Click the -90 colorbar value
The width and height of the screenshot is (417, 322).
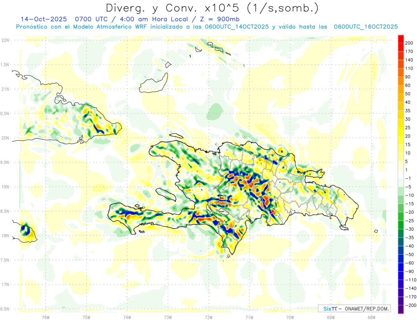click(x=410, y=271)
